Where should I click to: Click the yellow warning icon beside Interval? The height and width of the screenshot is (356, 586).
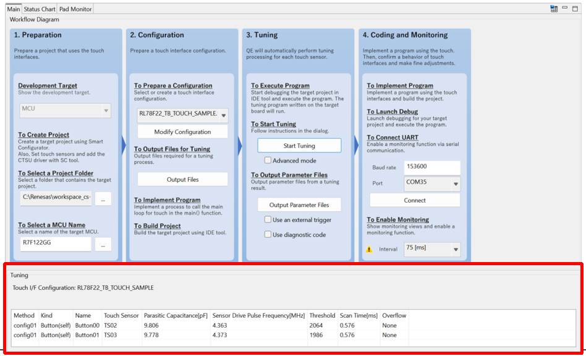[369, 249]
